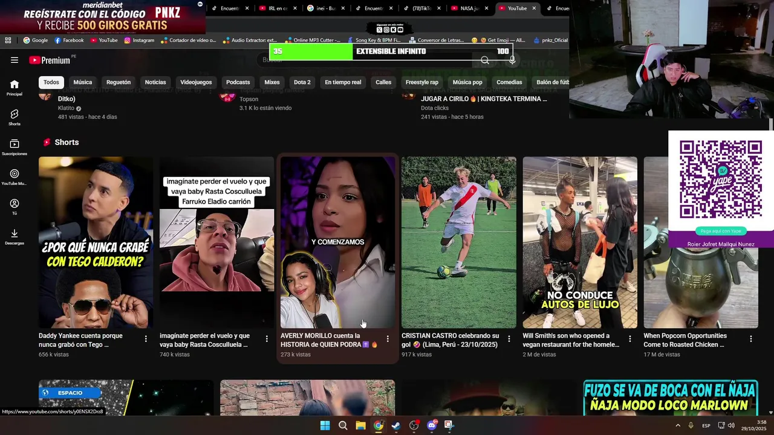Play Daddy Yankee Tego Calderón short
The image size is (774, 435).
point(96,242)
